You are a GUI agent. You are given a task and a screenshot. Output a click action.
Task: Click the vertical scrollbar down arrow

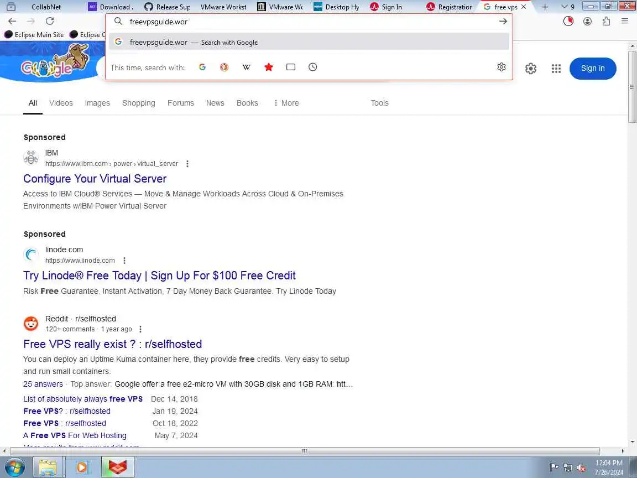[x=631, y=441]
